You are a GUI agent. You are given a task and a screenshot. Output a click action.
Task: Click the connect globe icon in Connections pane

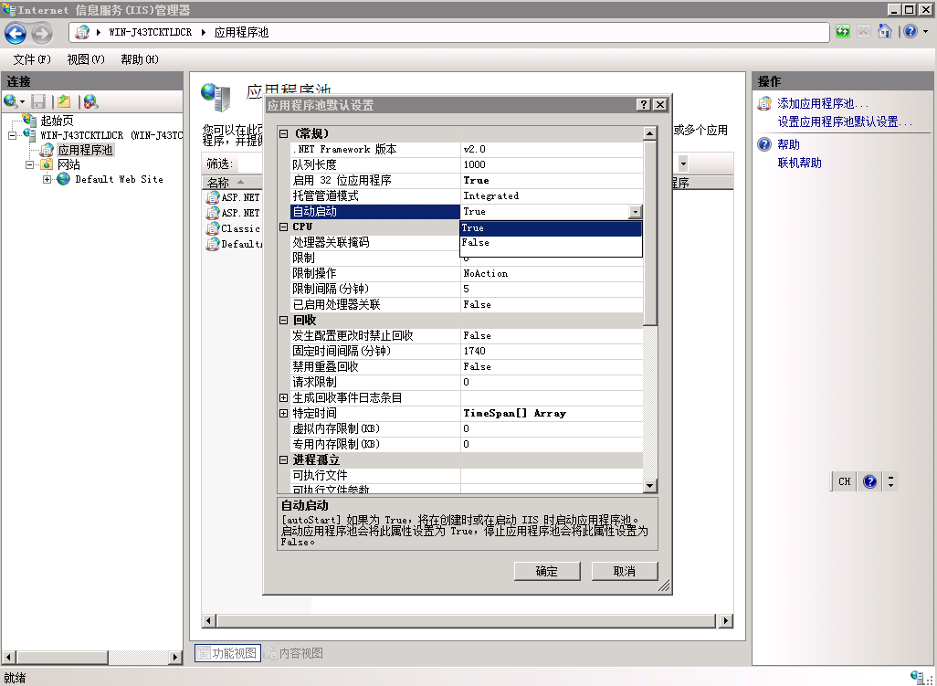(11, 101)
